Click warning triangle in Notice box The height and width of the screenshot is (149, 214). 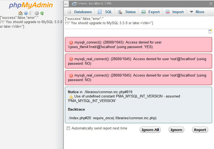click(x=71, y=97)
